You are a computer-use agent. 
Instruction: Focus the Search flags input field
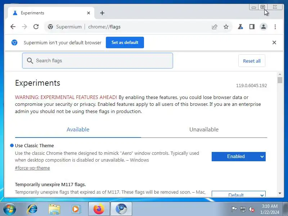tap(98, 60)
